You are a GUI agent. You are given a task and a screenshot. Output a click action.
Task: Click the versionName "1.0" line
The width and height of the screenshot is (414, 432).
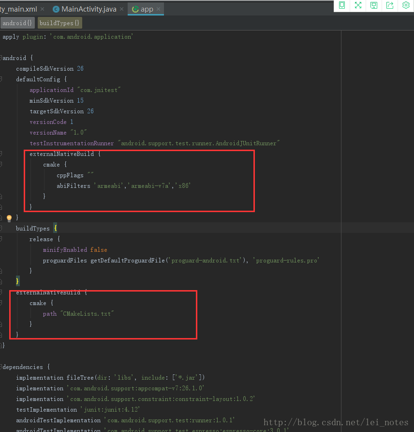point(59,133)
